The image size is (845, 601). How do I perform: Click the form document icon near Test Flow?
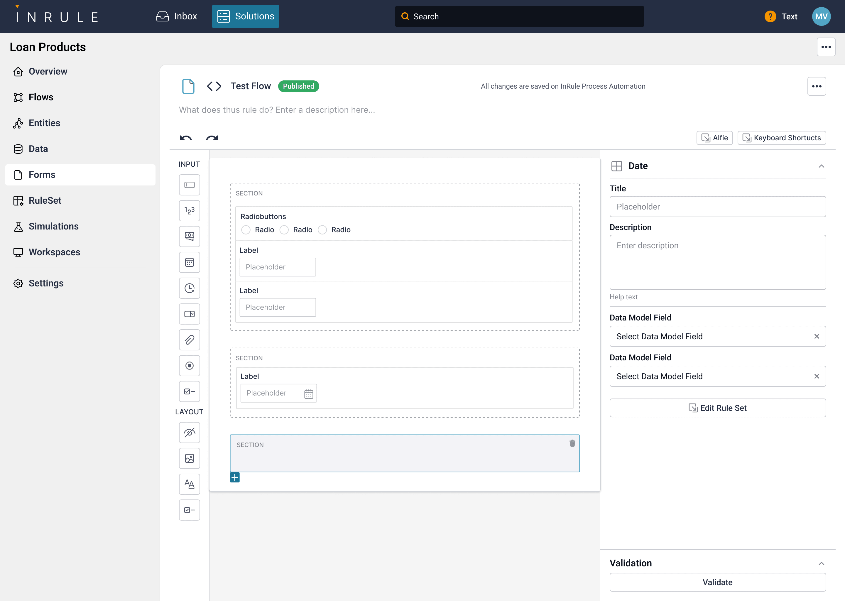(x=188, y=86)
